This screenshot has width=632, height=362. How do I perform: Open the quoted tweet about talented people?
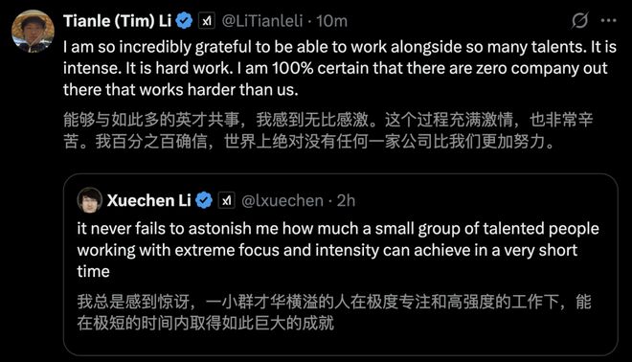tap(341, 264)
